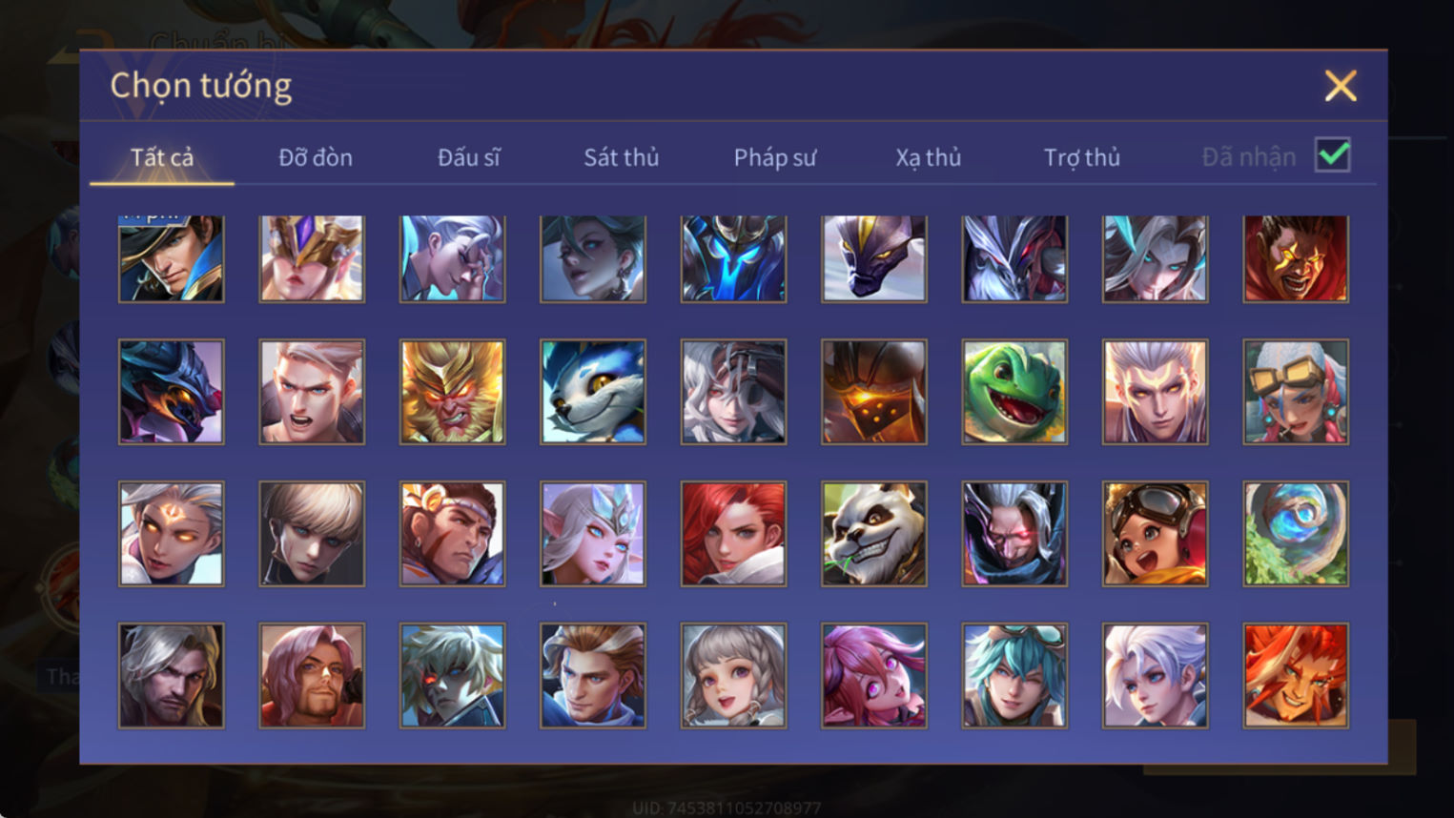Viewport: 1454px width, 818px height.
Task: Pick the fiery orange-haired hero portrait
Action: click(x=1296, y=676)
